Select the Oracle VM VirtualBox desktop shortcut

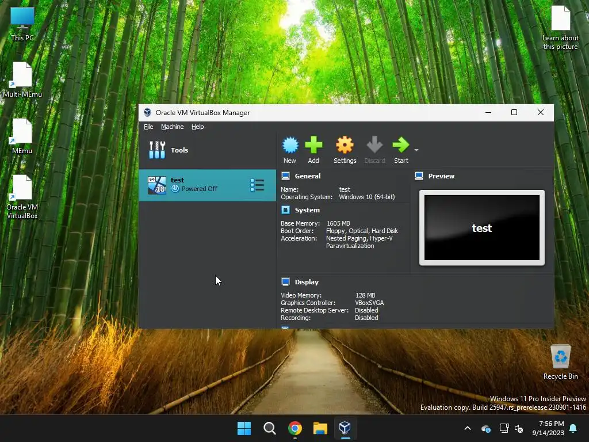tap(22, 197)
